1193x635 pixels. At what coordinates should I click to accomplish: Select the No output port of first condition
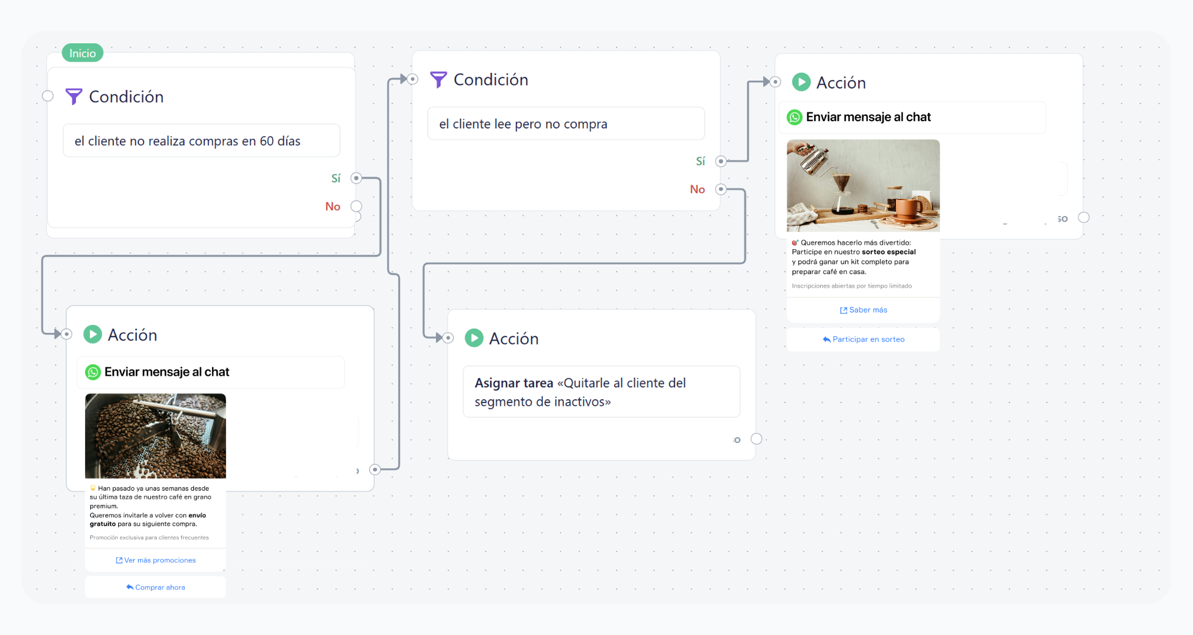pyautogui.click(x=357, y=206)
